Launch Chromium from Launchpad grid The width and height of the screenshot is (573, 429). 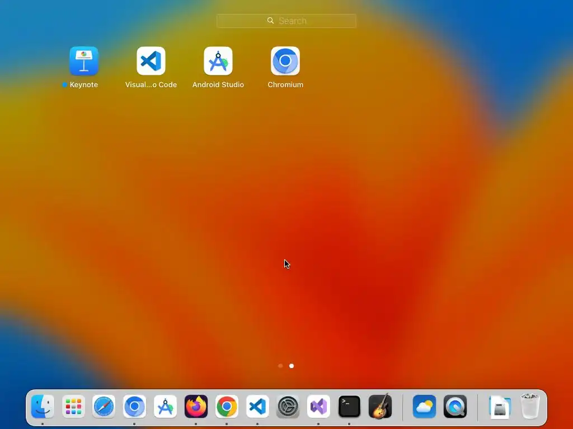285,61
